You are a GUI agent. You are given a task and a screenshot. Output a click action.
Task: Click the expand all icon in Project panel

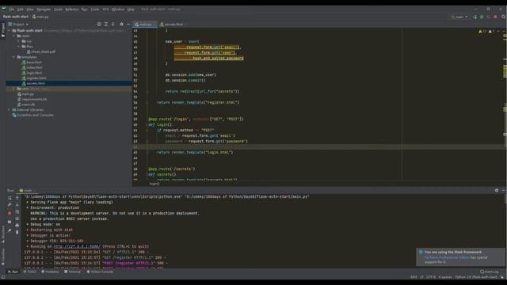106,25
